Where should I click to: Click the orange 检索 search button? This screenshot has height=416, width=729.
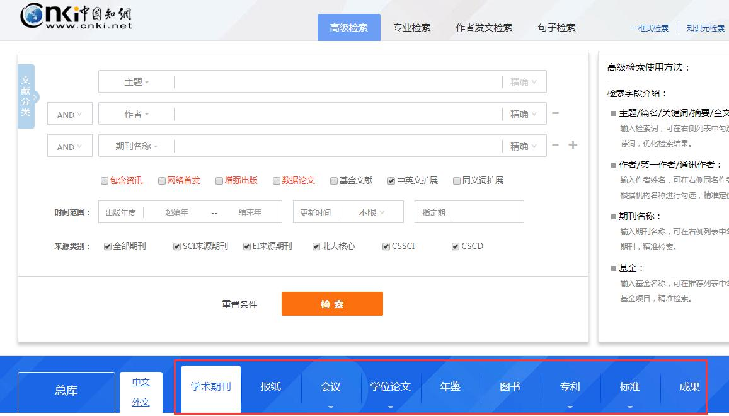coord(332,303)
